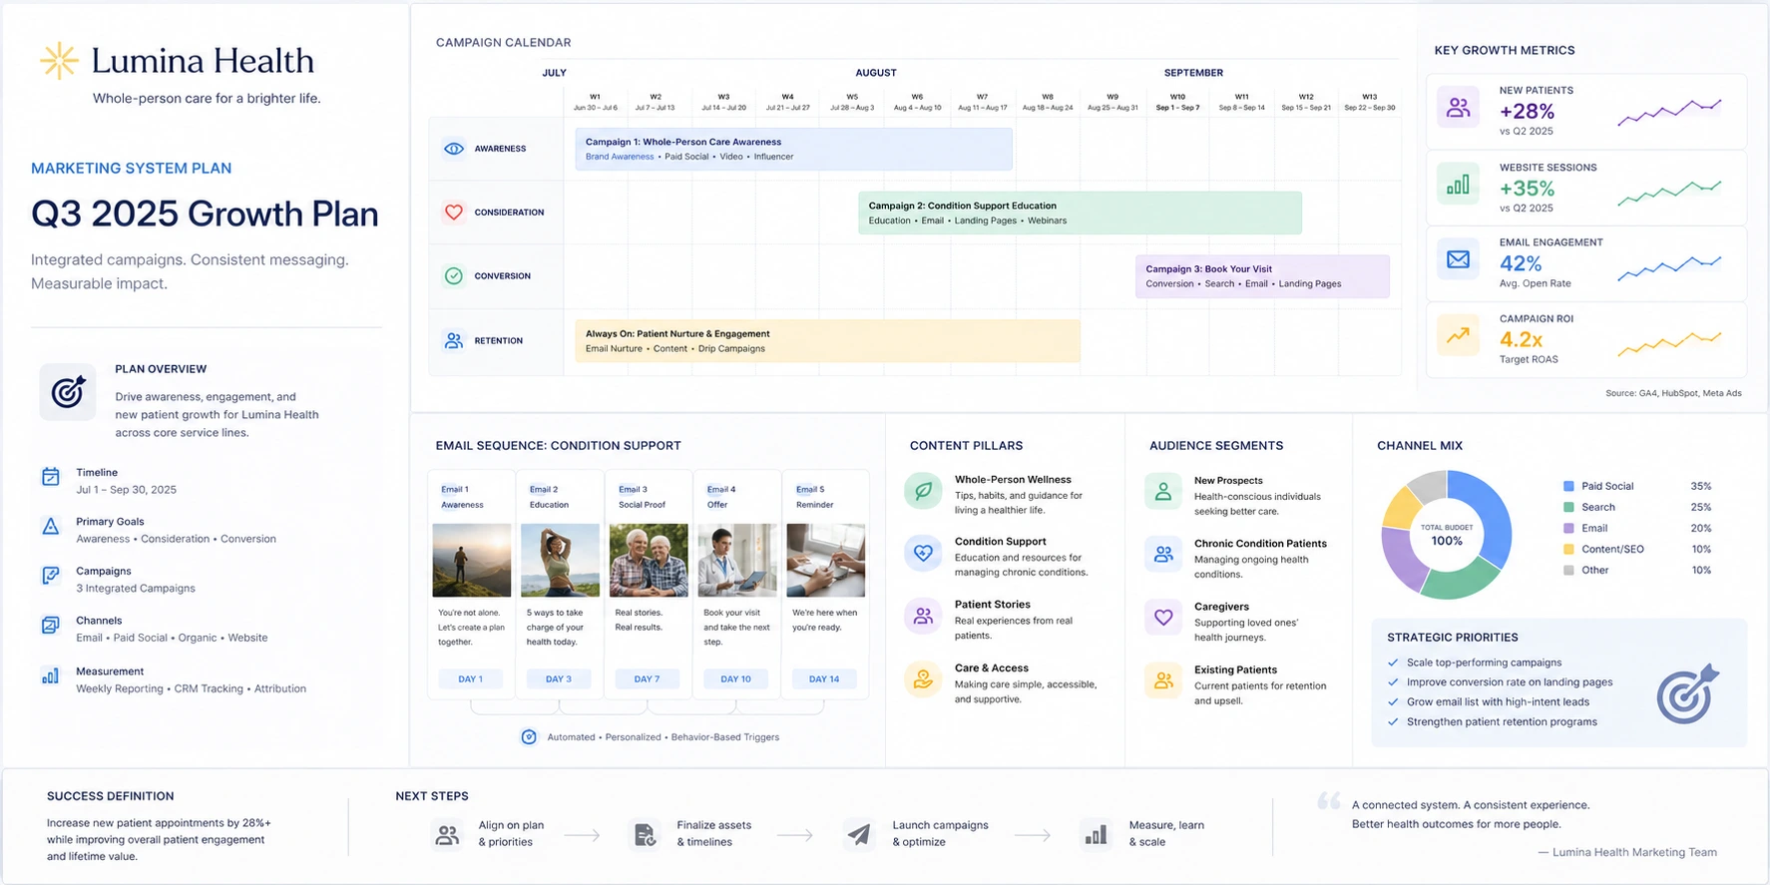
Task: Click the Consideration heart icon
Action: pyautogui.click(x=454, y=213)
